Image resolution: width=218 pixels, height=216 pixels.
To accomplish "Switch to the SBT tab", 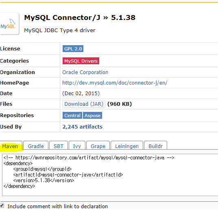I will coord(59,146).
